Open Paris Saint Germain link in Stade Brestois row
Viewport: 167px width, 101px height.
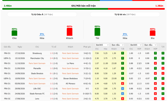tap(70, 74)
